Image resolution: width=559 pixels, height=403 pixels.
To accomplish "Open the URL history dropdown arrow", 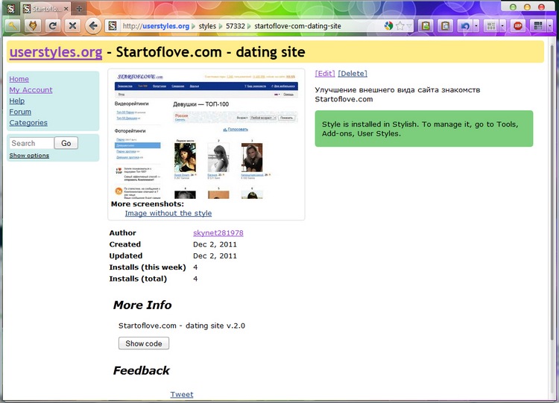I will click(x=409, y=26).
